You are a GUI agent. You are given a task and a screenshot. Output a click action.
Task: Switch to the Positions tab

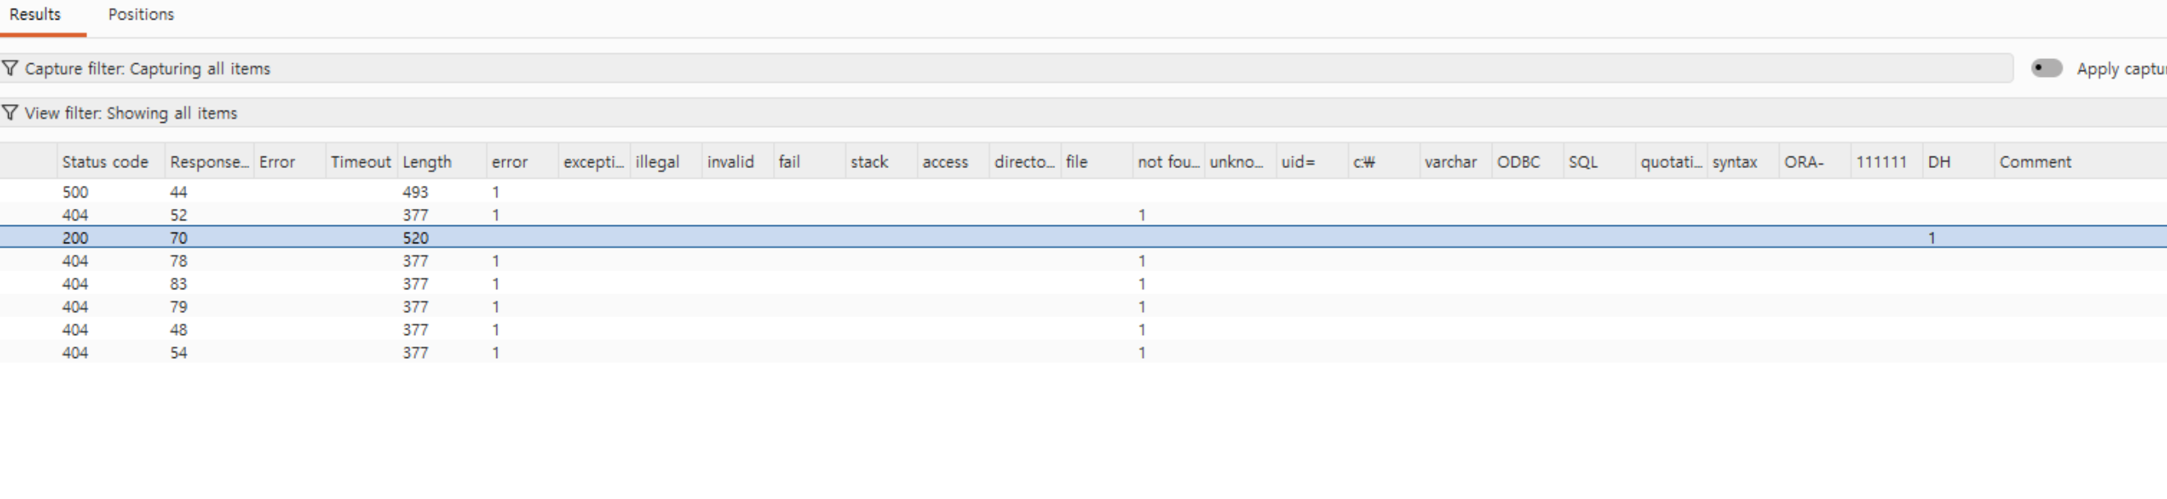[x=140, y=14]
